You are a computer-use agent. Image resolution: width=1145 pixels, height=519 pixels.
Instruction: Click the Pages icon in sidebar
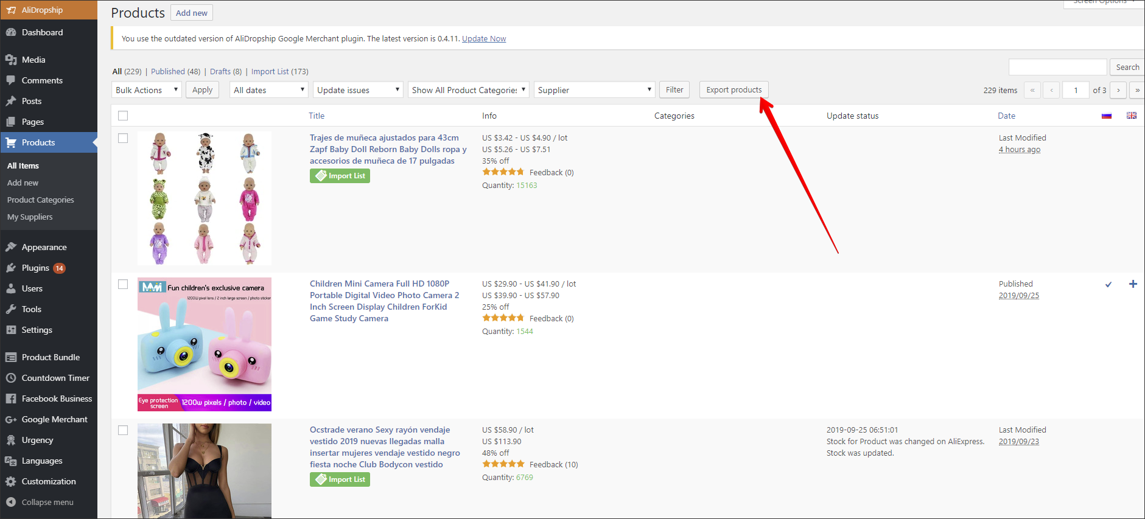tap(11, 122)
